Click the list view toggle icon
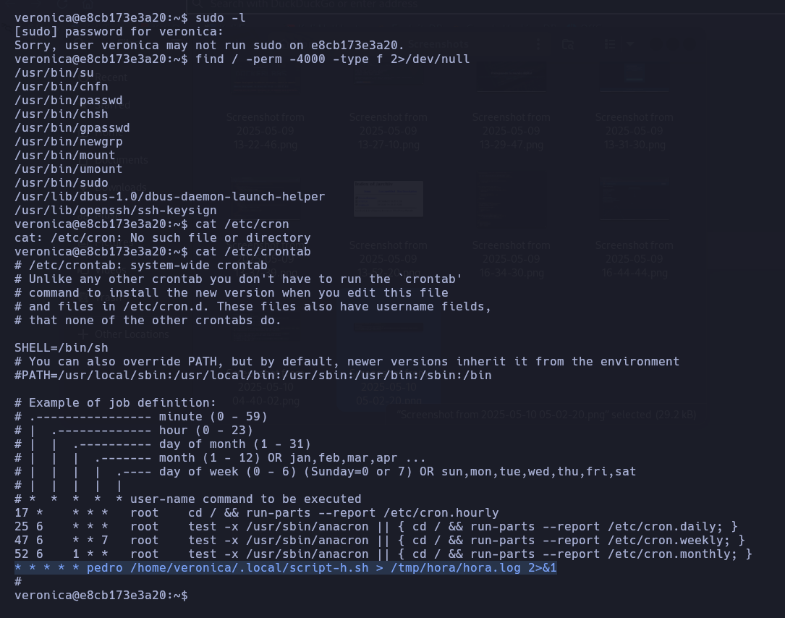The image size is (785, 618). point(610,45)
